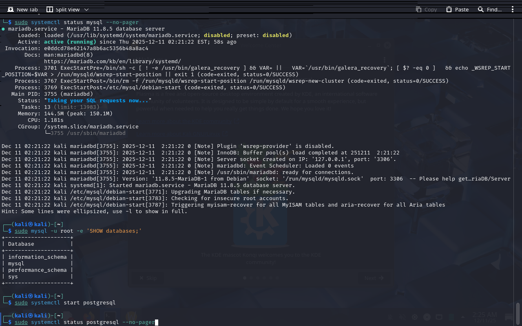Open a new terminal tab
Viewport: 522px width, 326px height.
point(23,9)
